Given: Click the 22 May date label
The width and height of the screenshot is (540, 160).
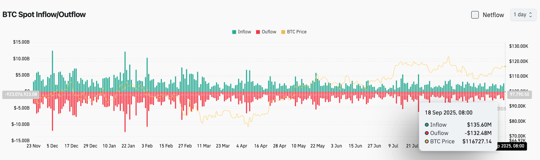Looking at the screenshot, I should point(317,146).
